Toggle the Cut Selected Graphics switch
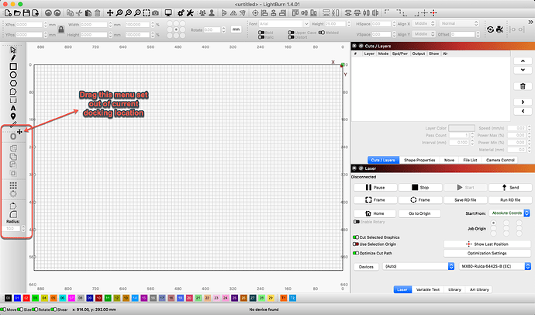The image size is (535, 315). click(356, 237)
